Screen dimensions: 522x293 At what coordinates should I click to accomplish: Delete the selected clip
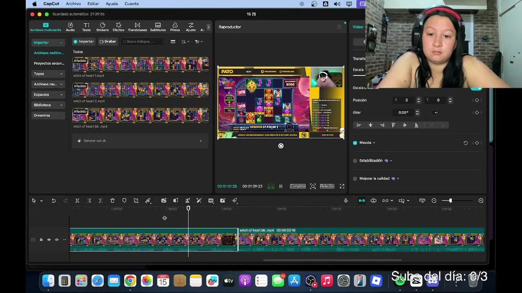pyautogui.click(x=113, y=201)
